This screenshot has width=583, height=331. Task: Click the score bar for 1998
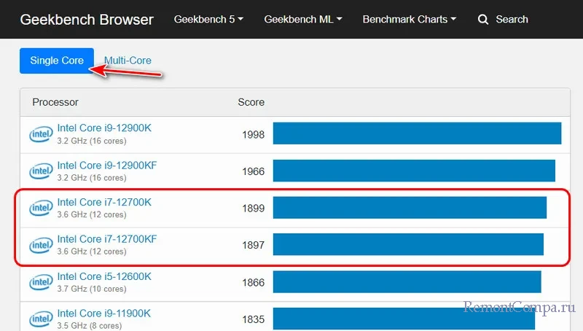(x=417, y=134)
